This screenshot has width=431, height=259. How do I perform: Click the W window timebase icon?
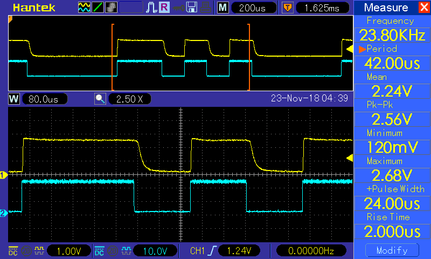click(x=14, y=99)
